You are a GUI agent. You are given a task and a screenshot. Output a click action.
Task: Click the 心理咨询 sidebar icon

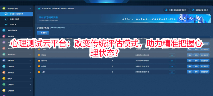(x=4, y=67)
